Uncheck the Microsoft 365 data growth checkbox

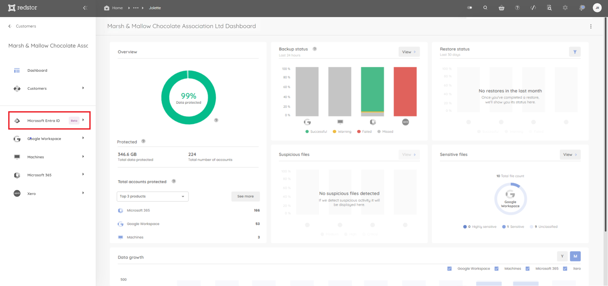528,269
